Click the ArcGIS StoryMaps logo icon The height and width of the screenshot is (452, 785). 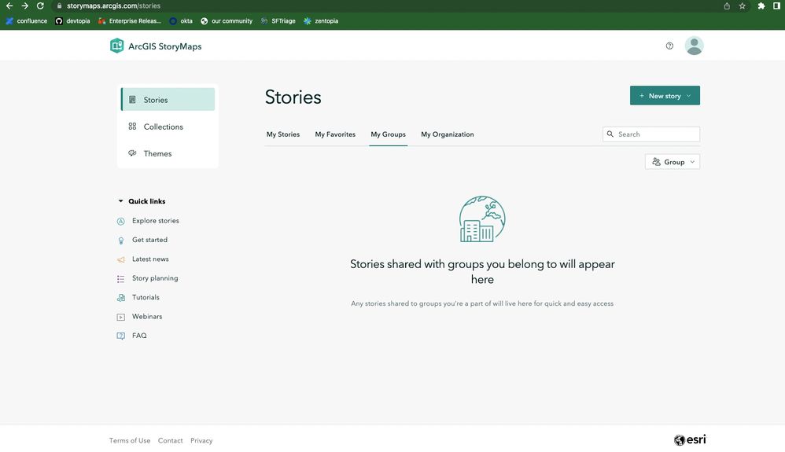coord(116,46)
